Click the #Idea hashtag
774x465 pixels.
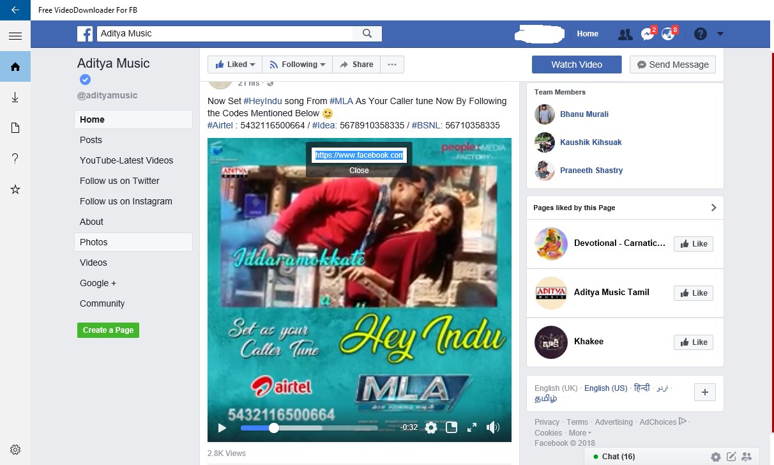coord(322,125)
